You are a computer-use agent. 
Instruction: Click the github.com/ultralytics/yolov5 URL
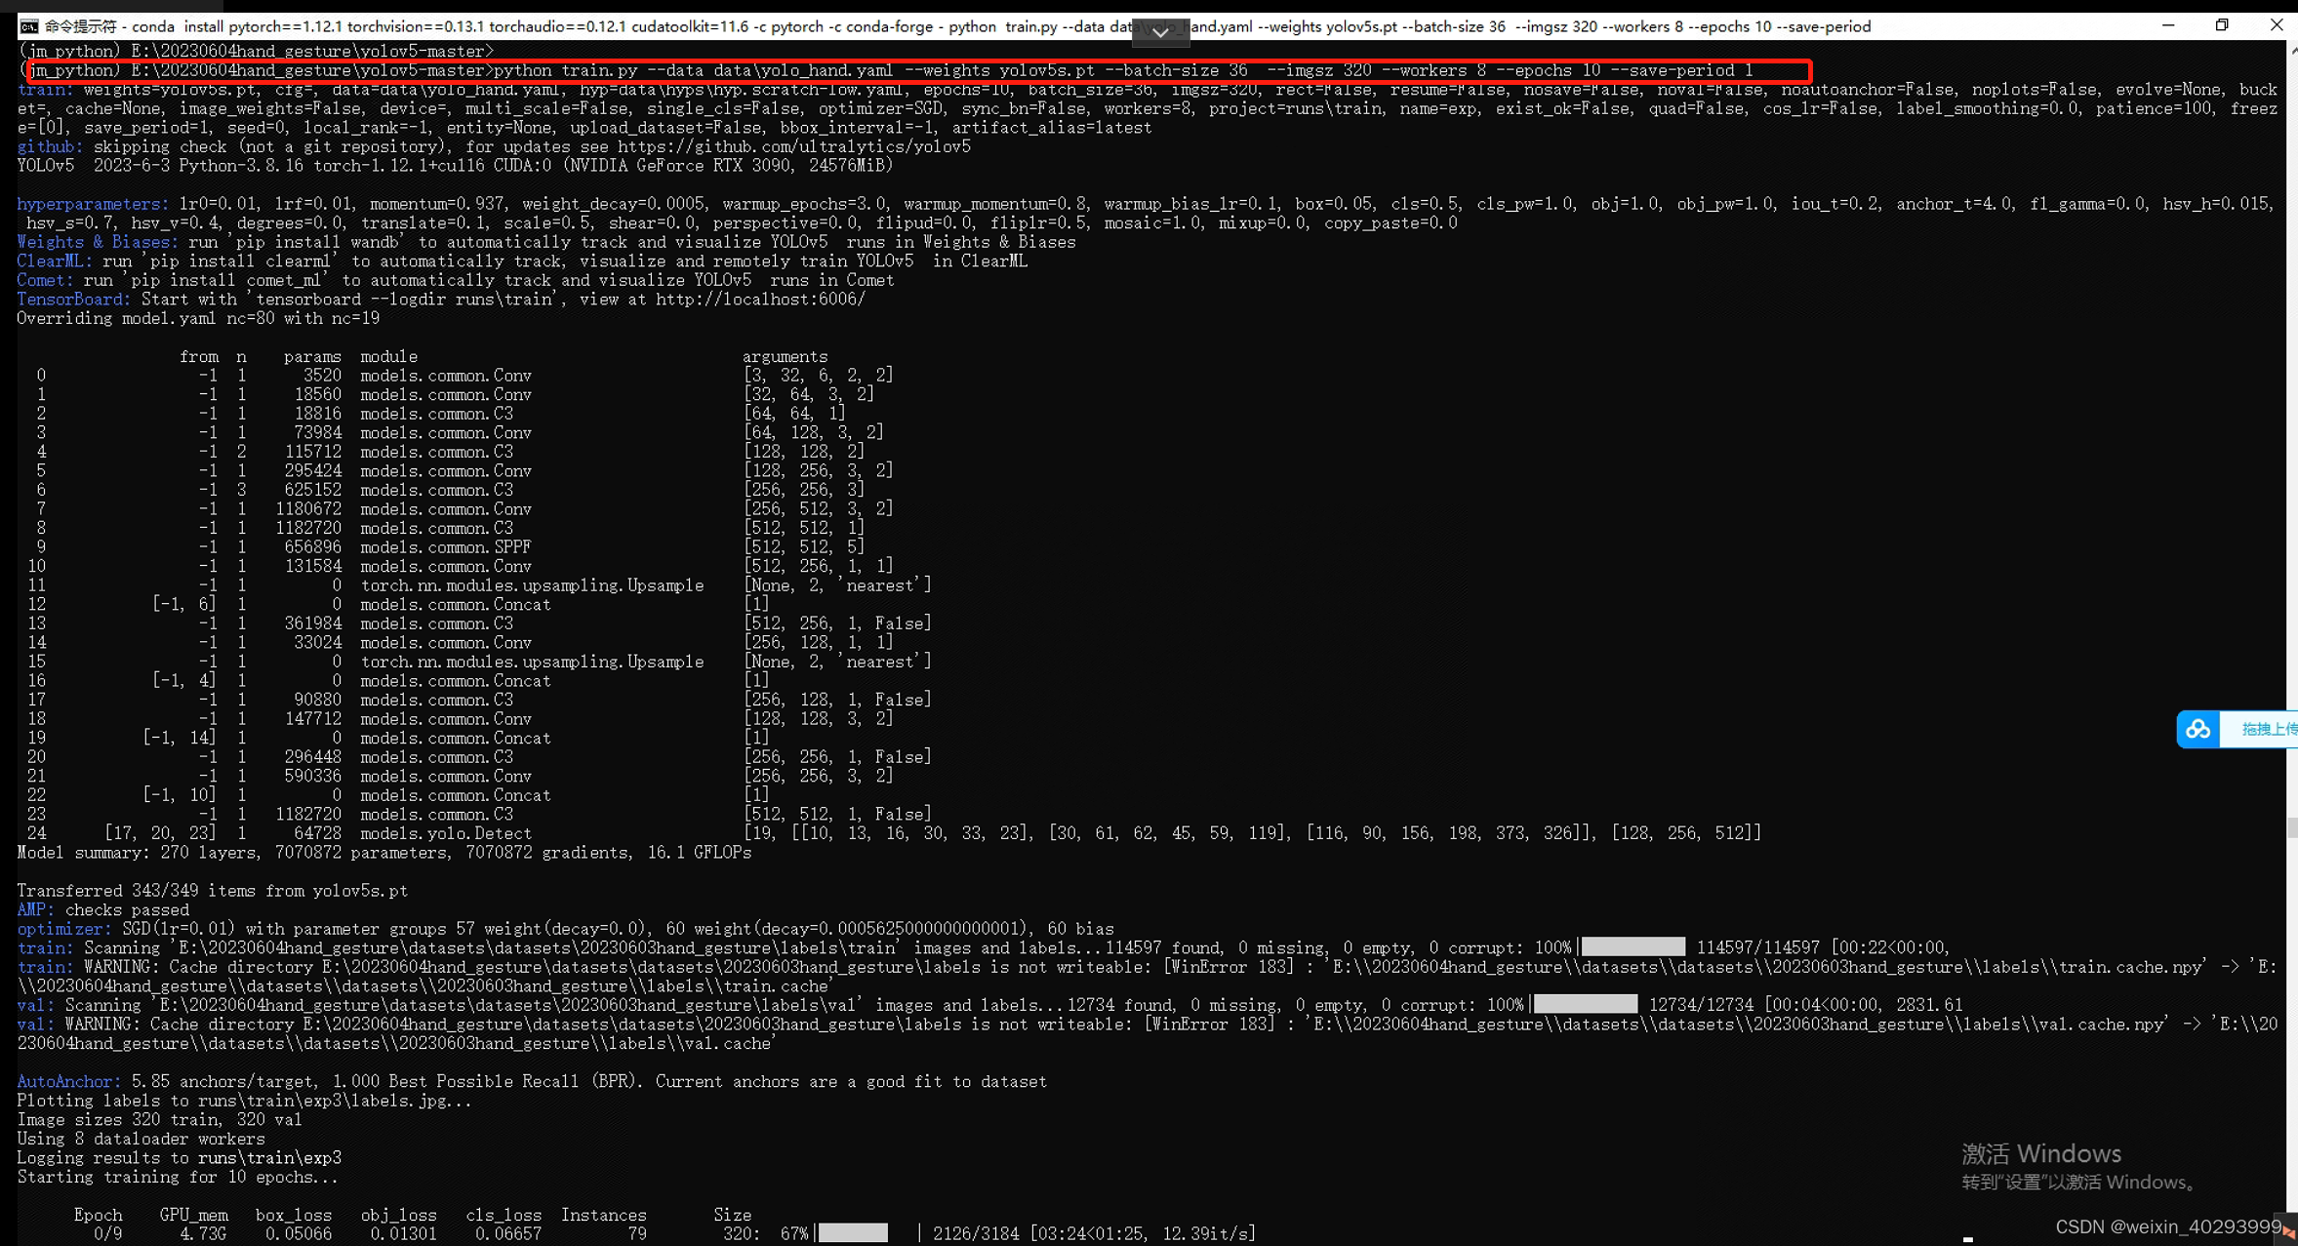click(x=793, y=146)
